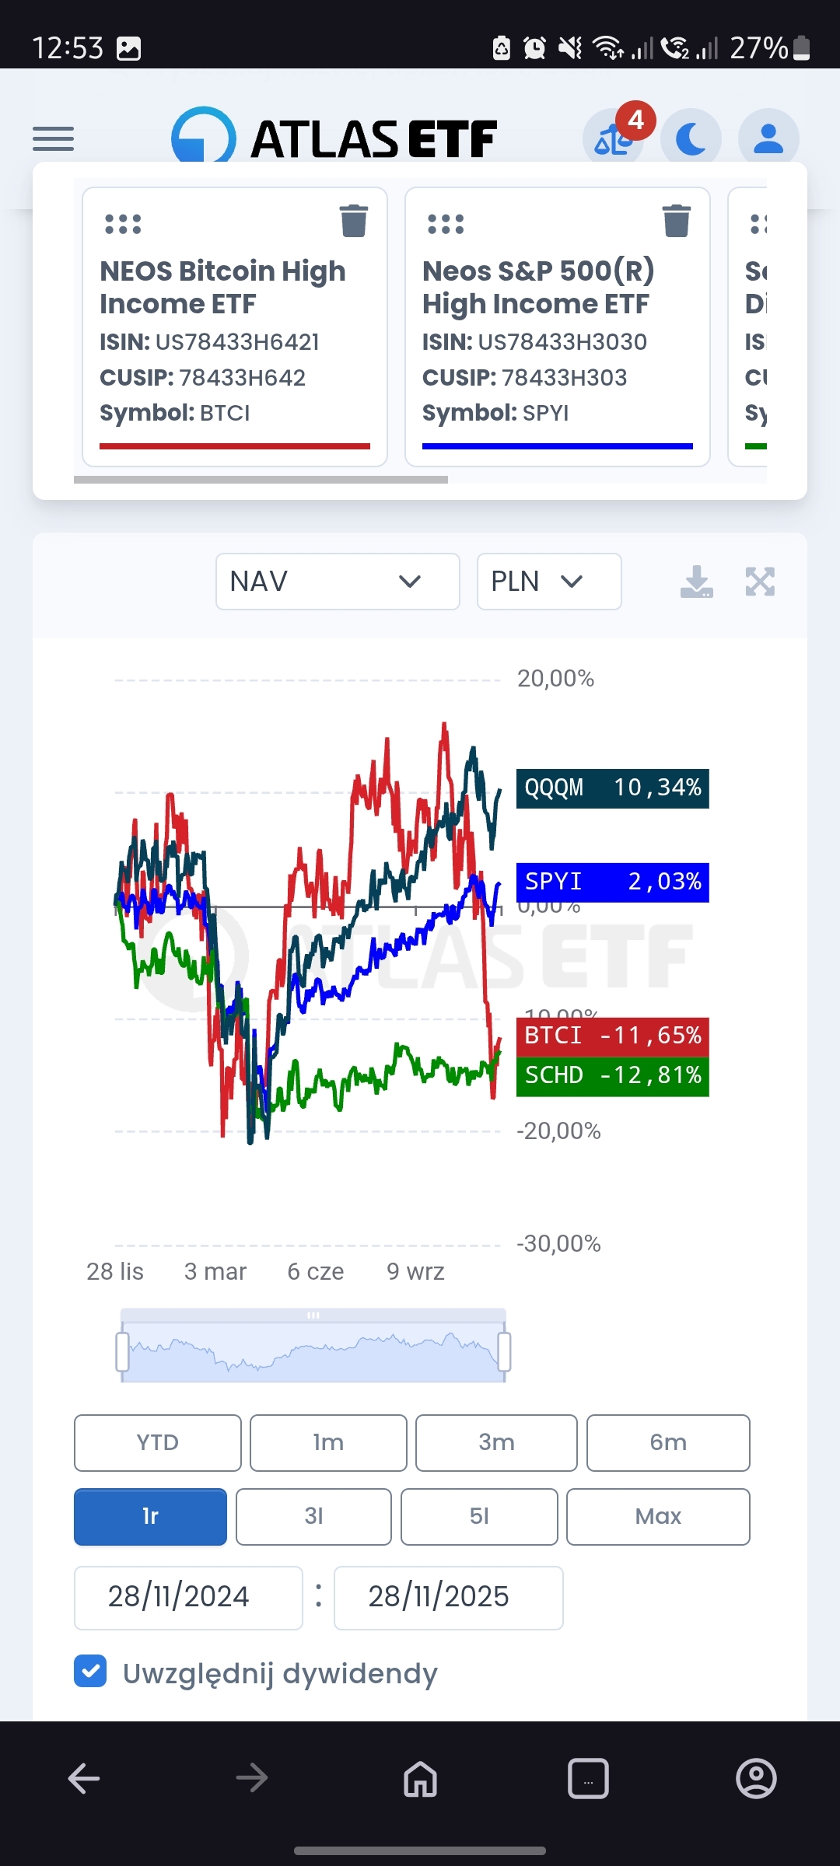Click the left handle of range slider

click(x=122, y=1352)
